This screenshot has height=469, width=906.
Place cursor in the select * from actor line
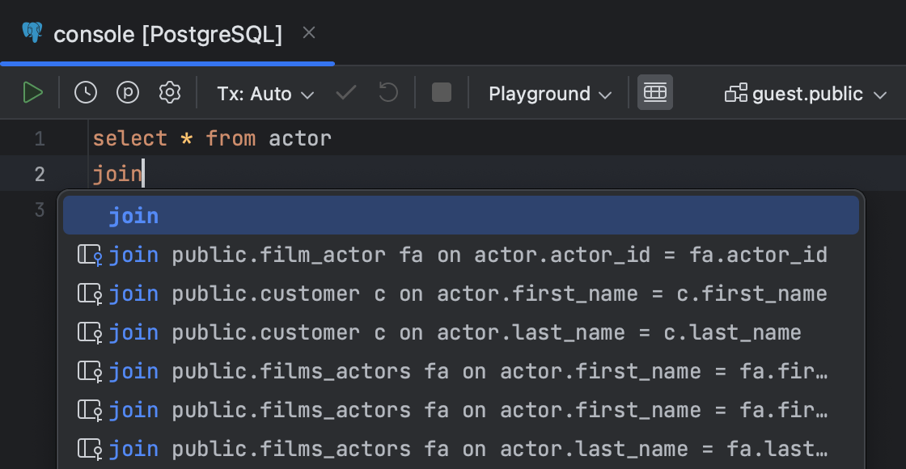210,137
